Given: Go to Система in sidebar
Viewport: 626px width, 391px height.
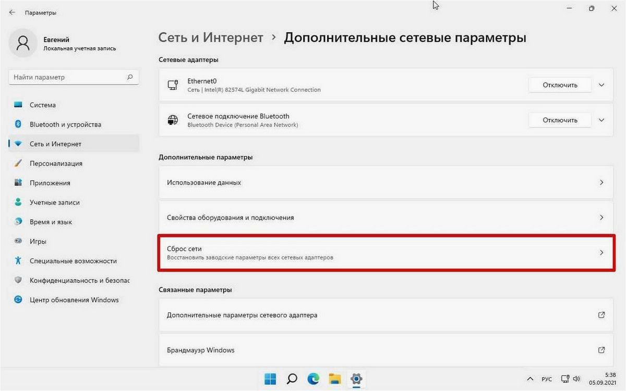Looking at the screenshot, I should tap(74, 105).
